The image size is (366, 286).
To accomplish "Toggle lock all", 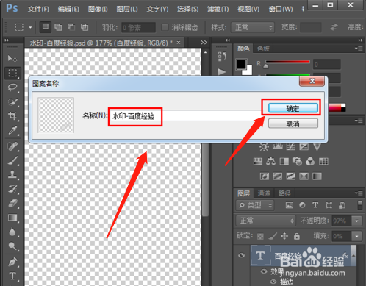I will [x=297, y=236].
